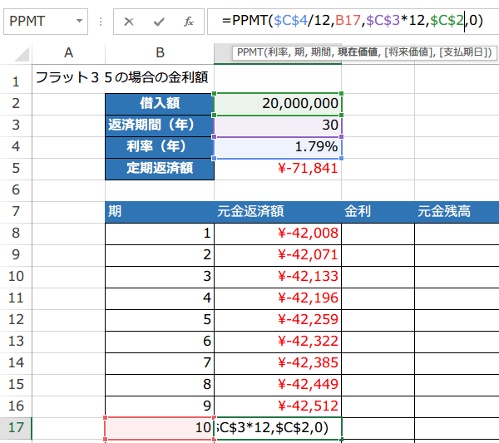Screen dimensions: 499x443
Task: Select row 17 header
Action: click(15, 428)
